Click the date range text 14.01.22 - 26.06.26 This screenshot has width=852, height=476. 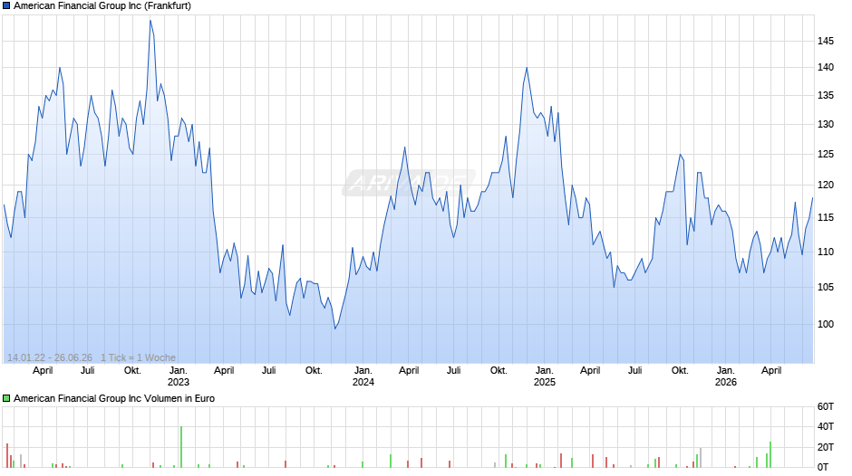pos(50,357)
